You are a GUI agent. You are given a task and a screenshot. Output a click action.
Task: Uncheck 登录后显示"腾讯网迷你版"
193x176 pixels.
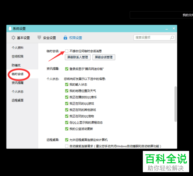[x=67, y=69]
